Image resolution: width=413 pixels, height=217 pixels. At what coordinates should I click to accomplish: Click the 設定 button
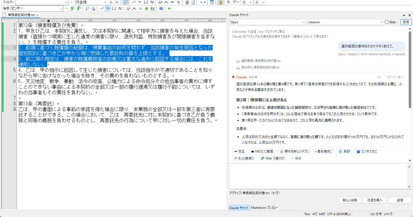(406, 22)
